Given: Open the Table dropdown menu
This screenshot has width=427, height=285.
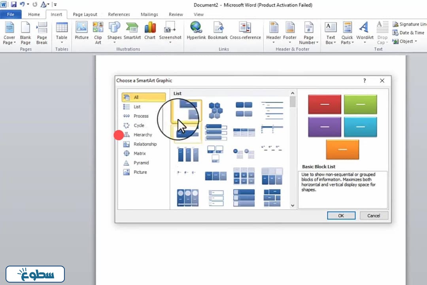Looking at the screenshot, I should coord(62,32).
